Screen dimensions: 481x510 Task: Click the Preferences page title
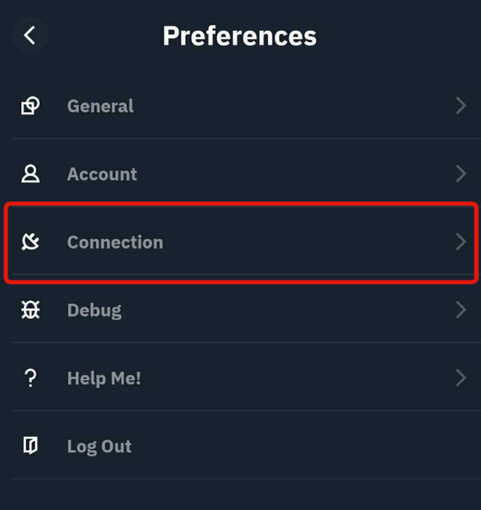pyautogui.click(x=239, y=36)
